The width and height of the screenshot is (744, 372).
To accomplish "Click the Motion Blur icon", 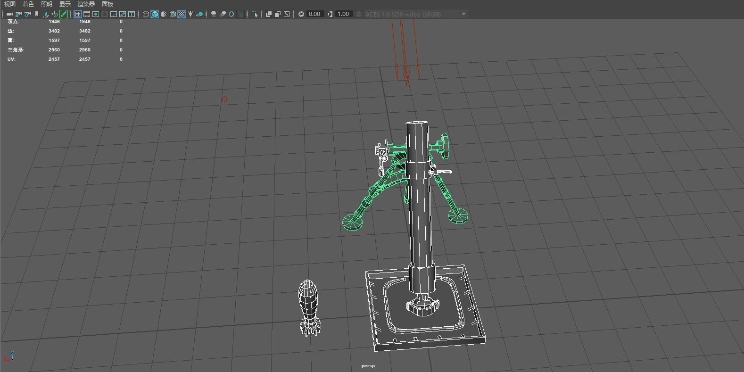I will (x=223, y=14).
